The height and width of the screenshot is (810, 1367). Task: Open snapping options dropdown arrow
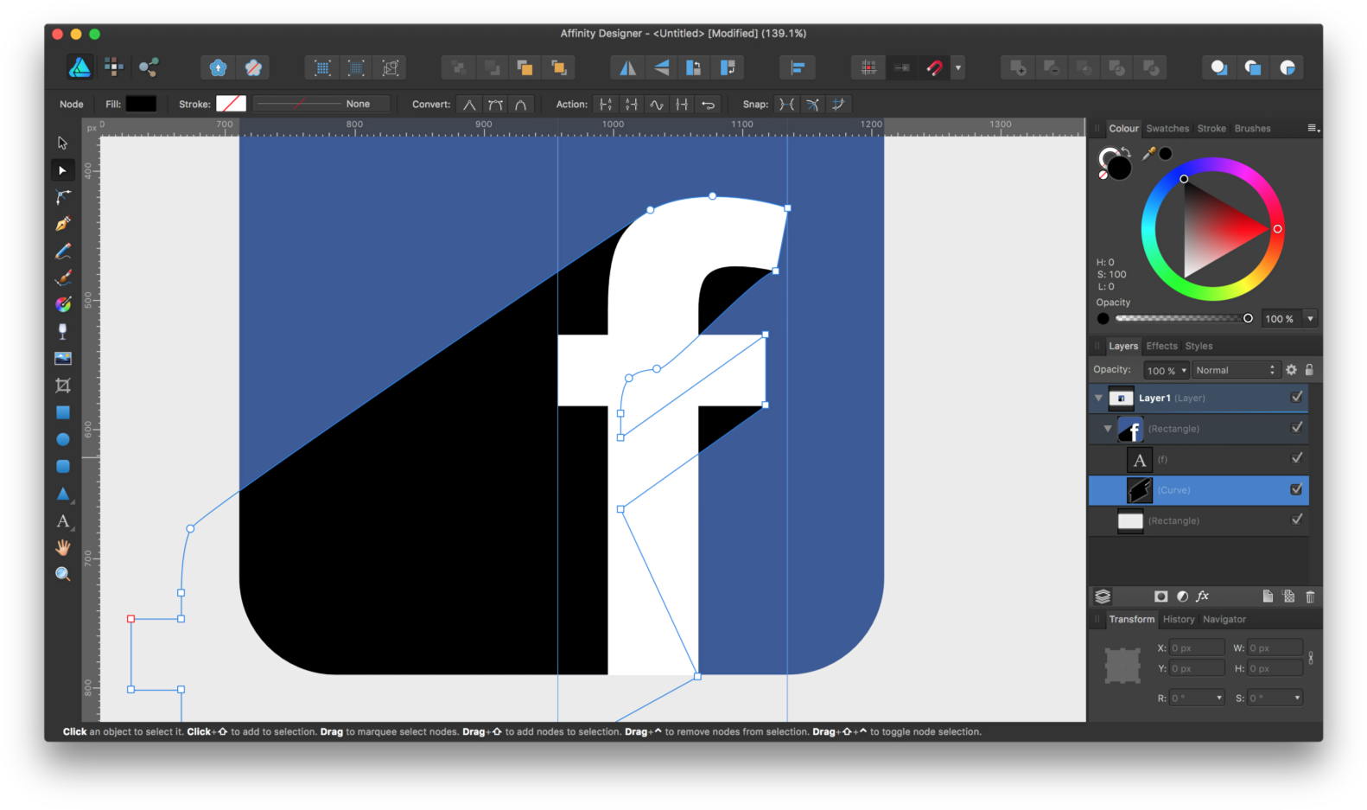pos(957,67)
